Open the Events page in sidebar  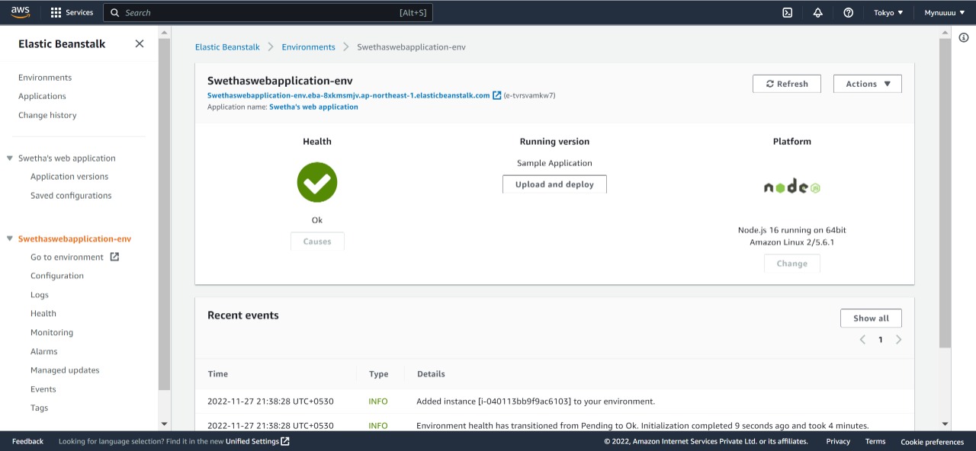click(43, 389)
